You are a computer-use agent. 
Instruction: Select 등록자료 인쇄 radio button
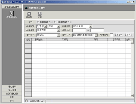38,22
